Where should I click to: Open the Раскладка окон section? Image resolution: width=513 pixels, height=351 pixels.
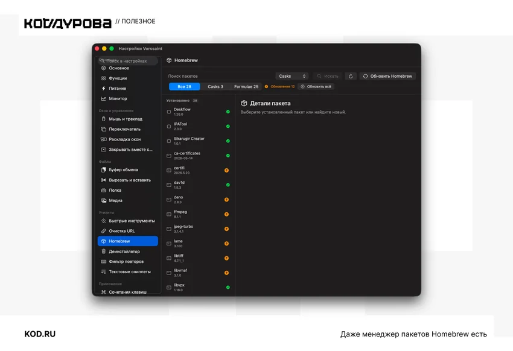(x=127, y=139)
